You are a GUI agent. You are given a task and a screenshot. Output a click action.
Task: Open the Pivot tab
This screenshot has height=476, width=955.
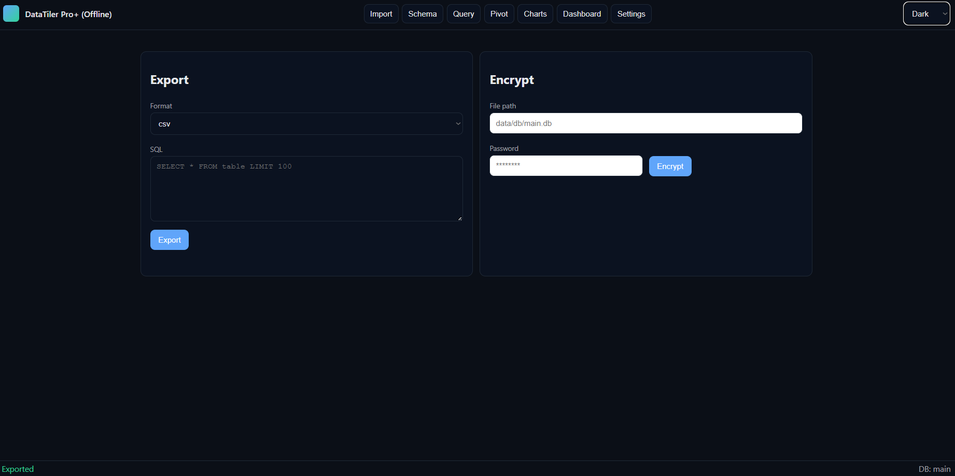coord(499,14)
